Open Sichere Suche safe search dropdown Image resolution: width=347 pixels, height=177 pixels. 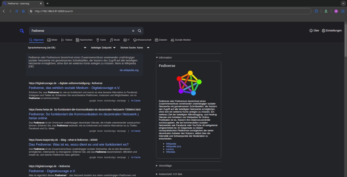click(x=135, y=48)
